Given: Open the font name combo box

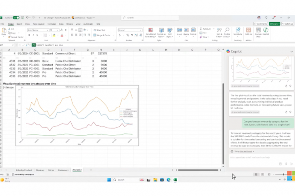Looking at the screenshot, I should coord(37,30).
